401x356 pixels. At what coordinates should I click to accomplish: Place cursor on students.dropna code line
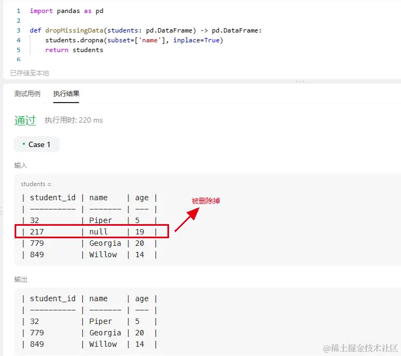click(134, 40)
